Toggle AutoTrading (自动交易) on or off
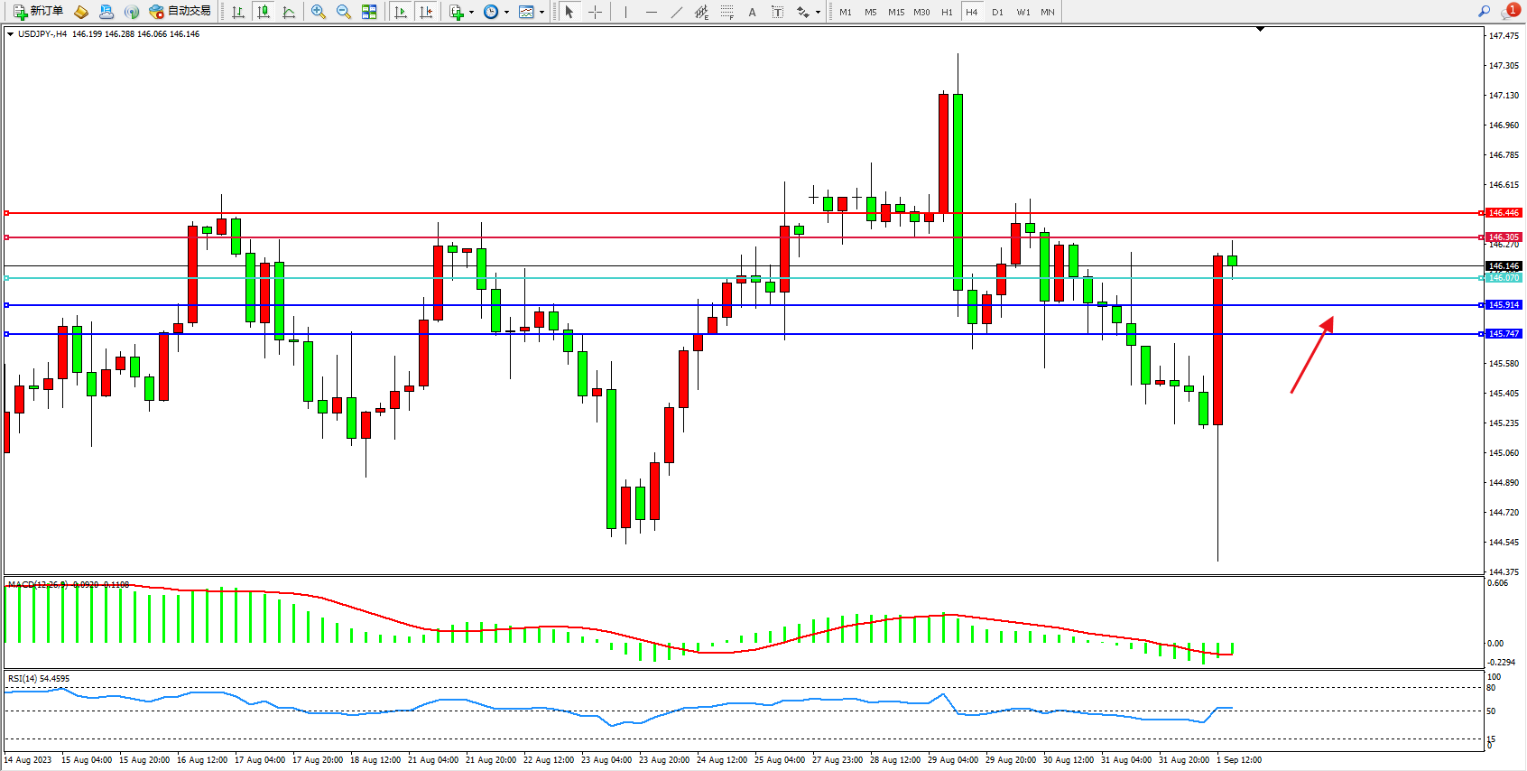Viewport: 1527px width, 771px height. tap(180, 12)
